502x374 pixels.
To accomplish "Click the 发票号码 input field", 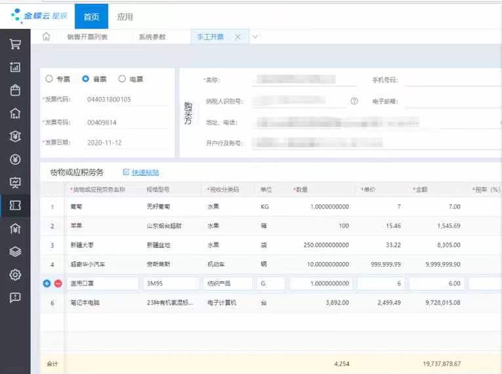I will pyautogui.click(x=125, y=122).
